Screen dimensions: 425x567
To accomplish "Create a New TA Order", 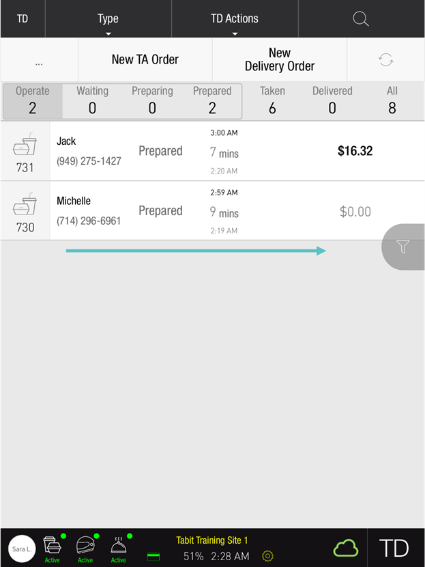I will pos(145,59).
